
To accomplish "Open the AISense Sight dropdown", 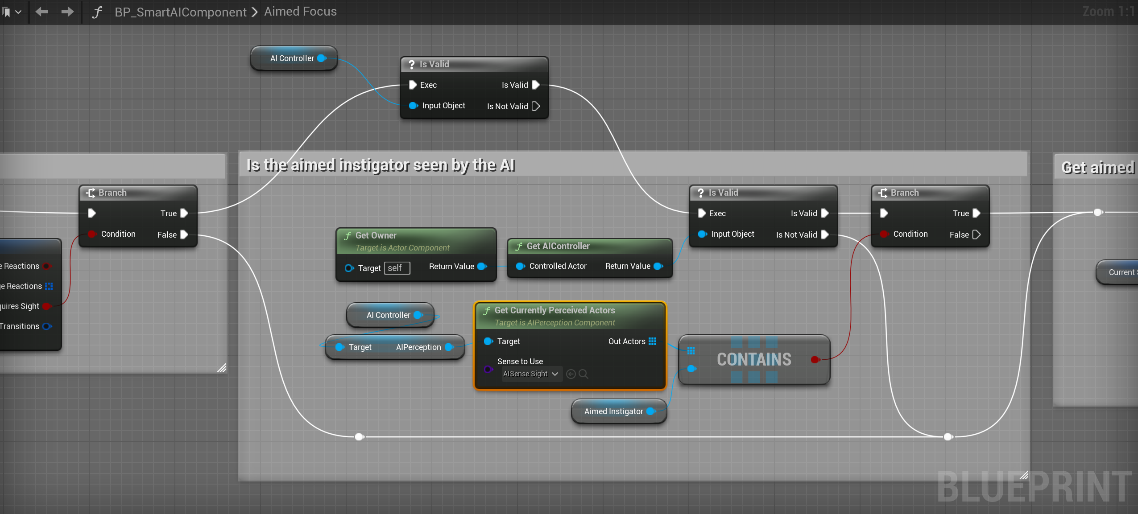I will point(530,374).
